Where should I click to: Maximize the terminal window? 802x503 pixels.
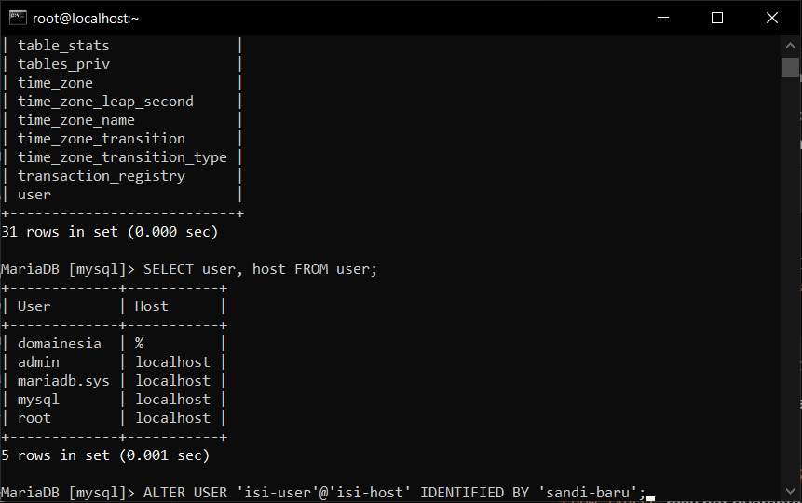coord(717,18)
